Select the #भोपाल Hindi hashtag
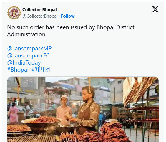Image resolution: width=166 pixels, height=142 pixels. point(41,70)
